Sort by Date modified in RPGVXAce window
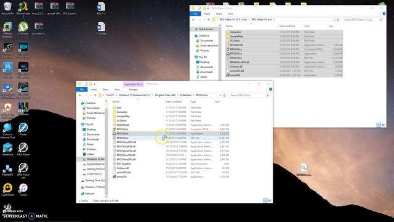Screen dimensions: 394x222 tap(174, 102)
